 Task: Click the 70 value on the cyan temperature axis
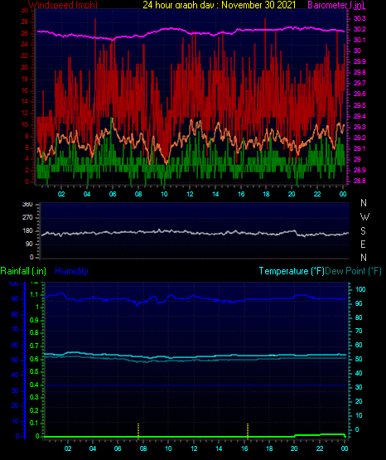coord(359,331)
